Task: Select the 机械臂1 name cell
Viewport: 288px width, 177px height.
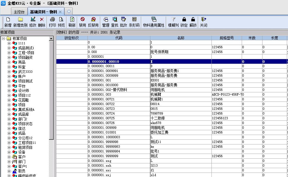Action: tap(181, 99)
